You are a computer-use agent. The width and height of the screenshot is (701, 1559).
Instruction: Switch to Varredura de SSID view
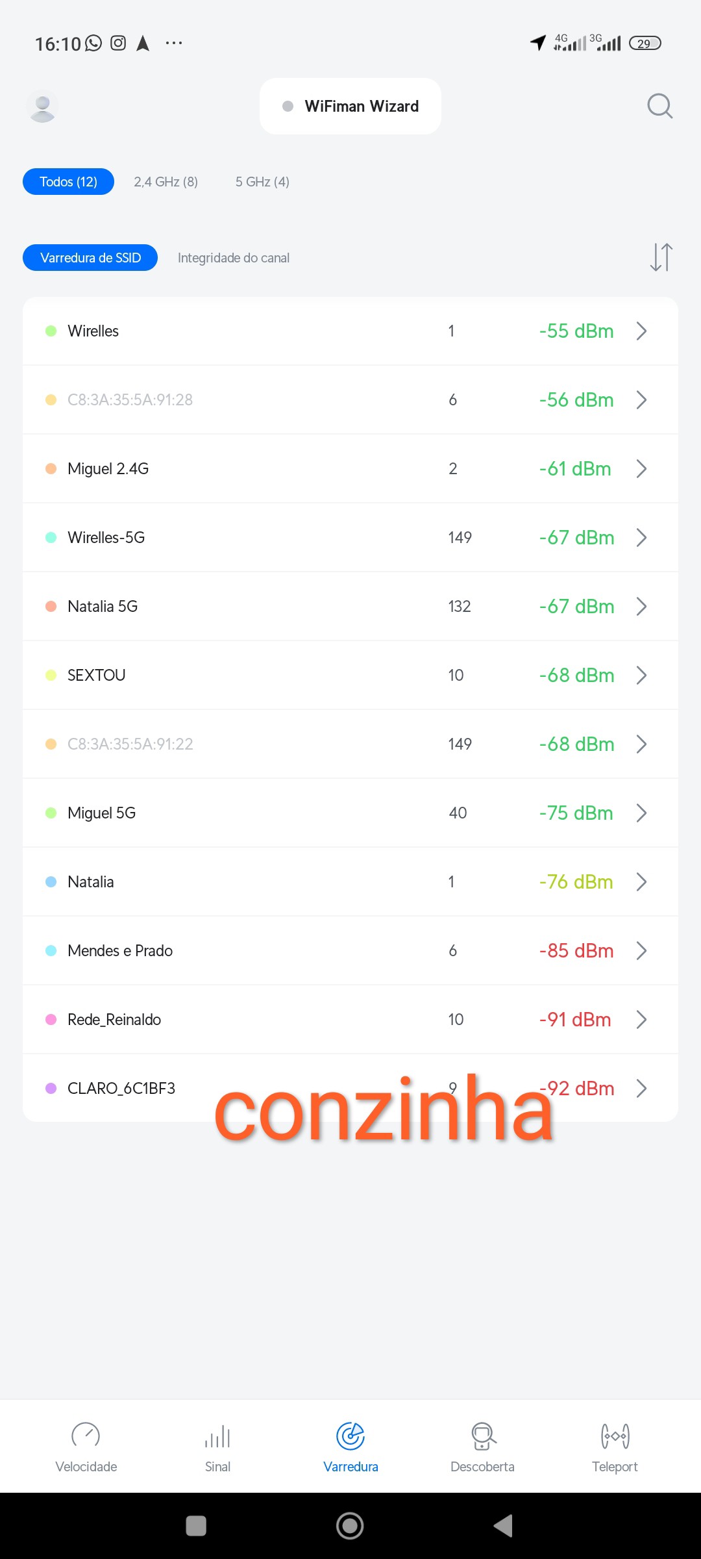coord(90,258)
